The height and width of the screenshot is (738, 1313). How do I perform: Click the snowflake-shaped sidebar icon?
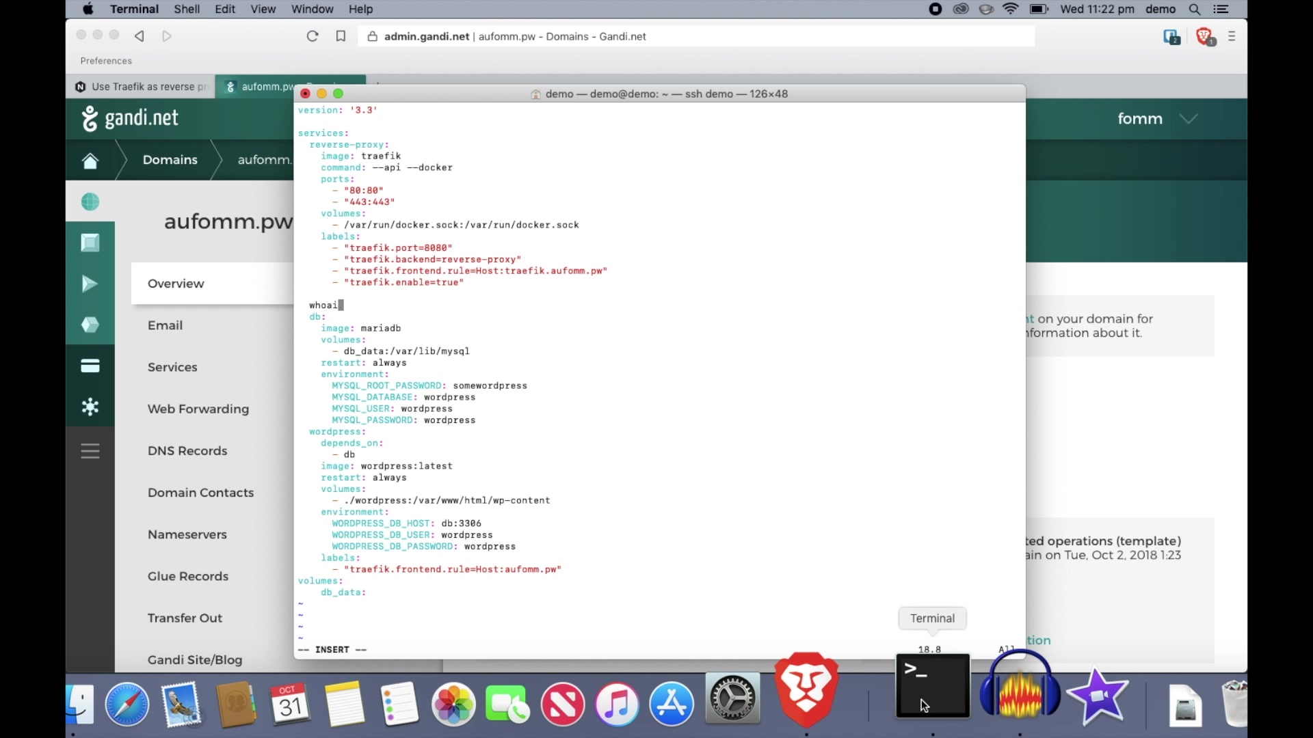coord(90,407)
